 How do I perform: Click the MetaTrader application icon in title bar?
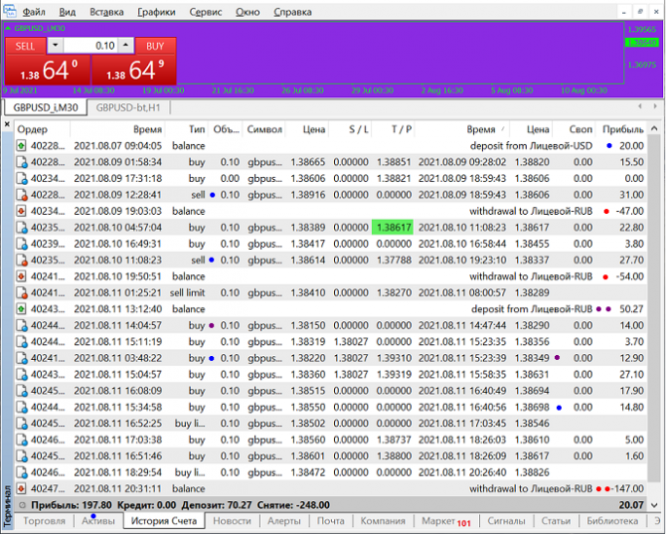point(9,10)
